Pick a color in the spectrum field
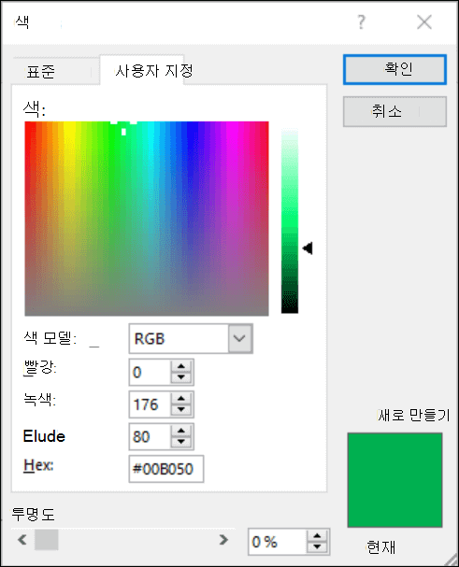Viewport: 459px width, 567px height. pos(147,219)
